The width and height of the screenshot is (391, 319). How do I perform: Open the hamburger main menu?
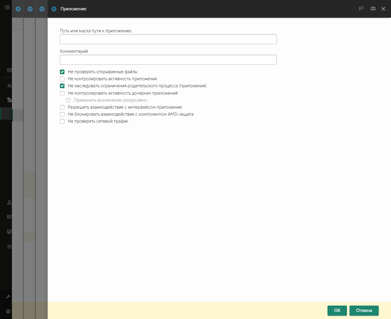pos(7,7)
